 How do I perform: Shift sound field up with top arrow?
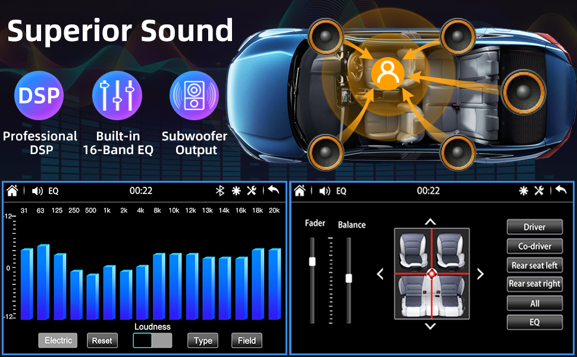coord(431,222)
